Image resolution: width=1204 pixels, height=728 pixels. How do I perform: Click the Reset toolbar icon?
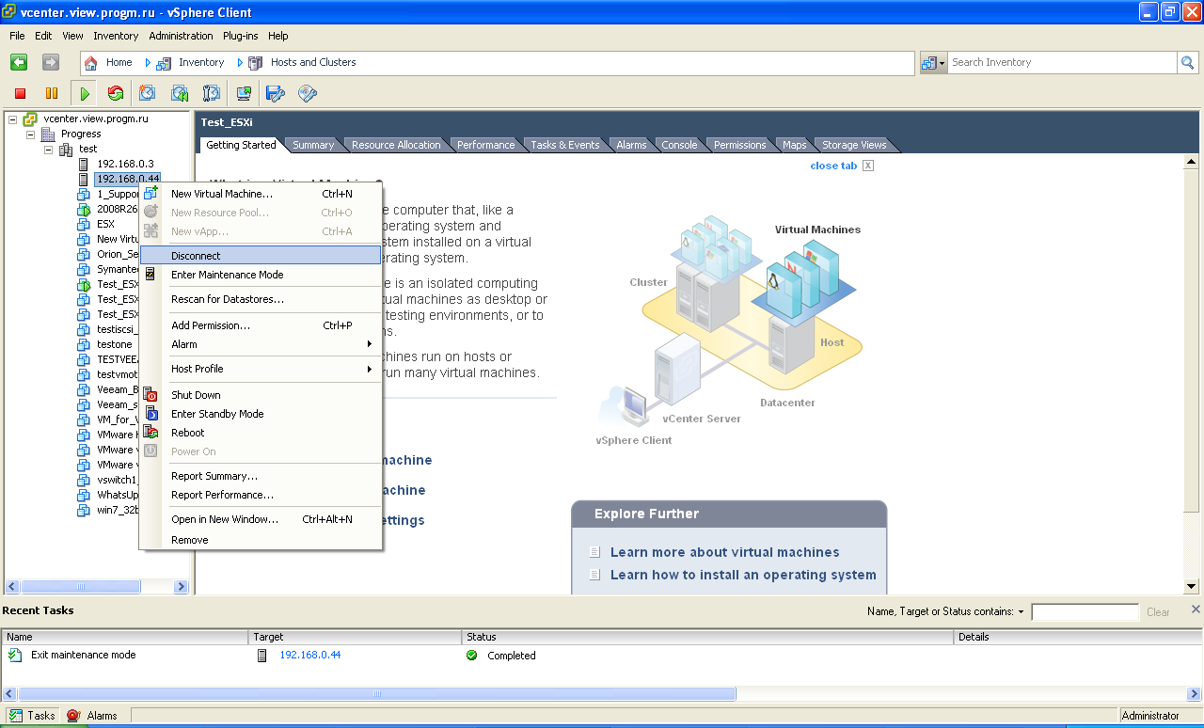click(x=116, y=93)
